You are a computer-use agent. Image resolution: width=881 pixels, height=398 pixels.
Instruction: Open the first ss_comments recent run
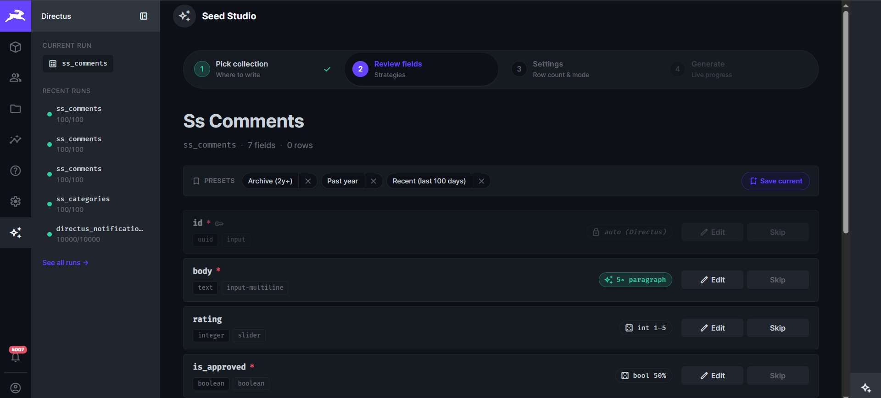95,114
